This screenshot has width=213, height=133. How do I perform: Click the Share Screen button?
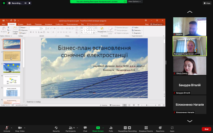(x=98, y=129)
